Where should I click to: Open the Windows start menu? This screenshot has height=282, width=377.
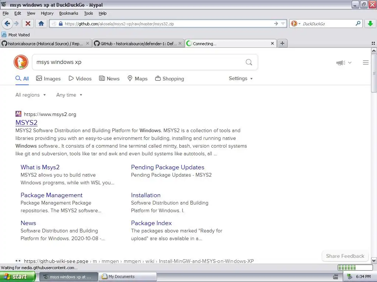pos(18,277)
